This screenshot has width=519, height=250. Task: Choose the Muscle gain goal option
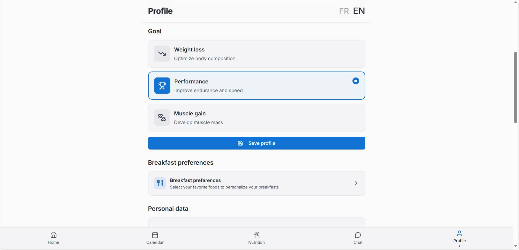(x=256, y=118)
